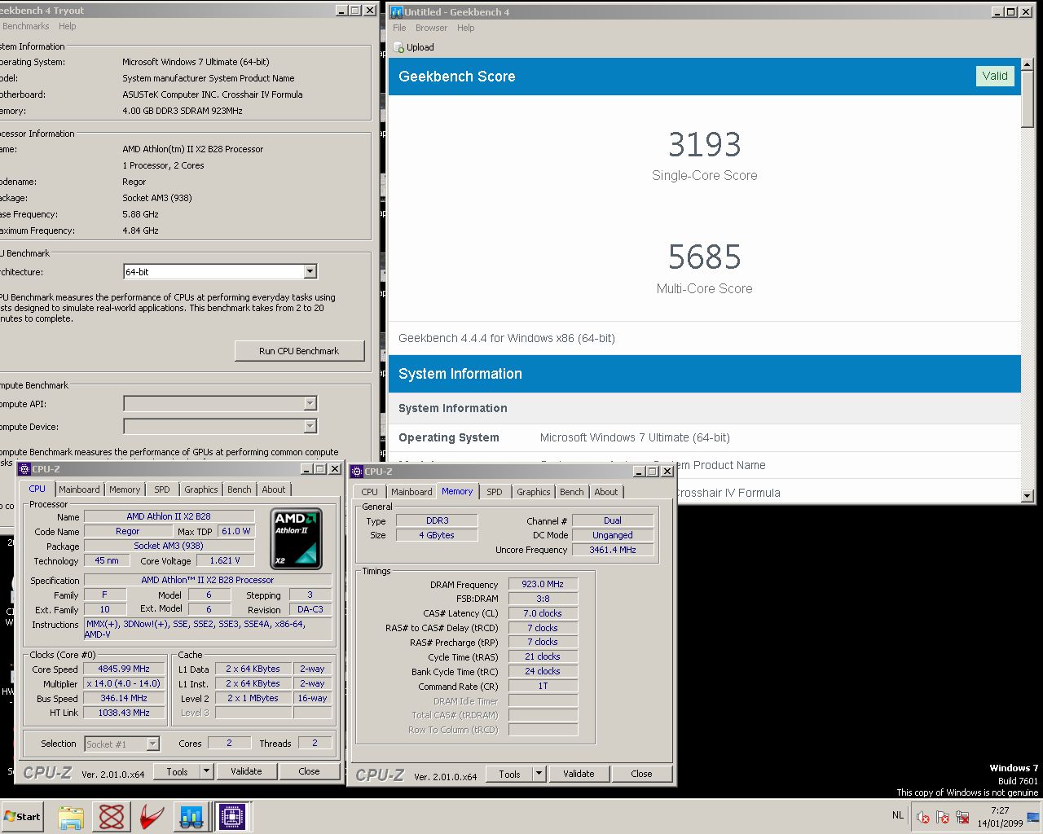Click the Geekbench icon in Untitled window title bar
The height and width of the screenshot is (834, 1043).
pos(397,11)
